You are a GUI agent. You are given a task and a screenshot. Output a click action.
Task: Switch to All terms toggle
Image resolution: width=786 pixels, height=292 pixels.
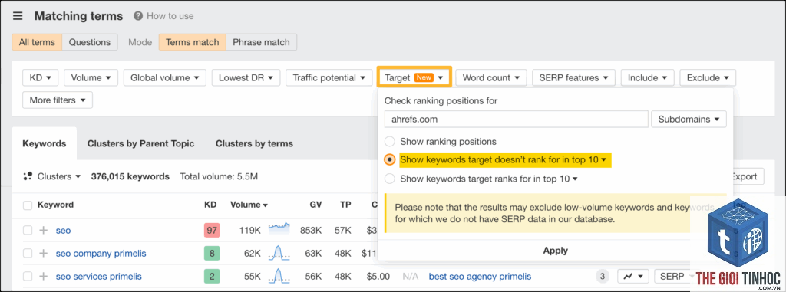37,42
